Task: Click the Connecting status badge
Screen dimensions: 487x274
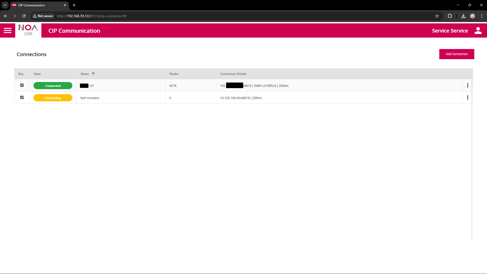Action: tap(53, 98)
